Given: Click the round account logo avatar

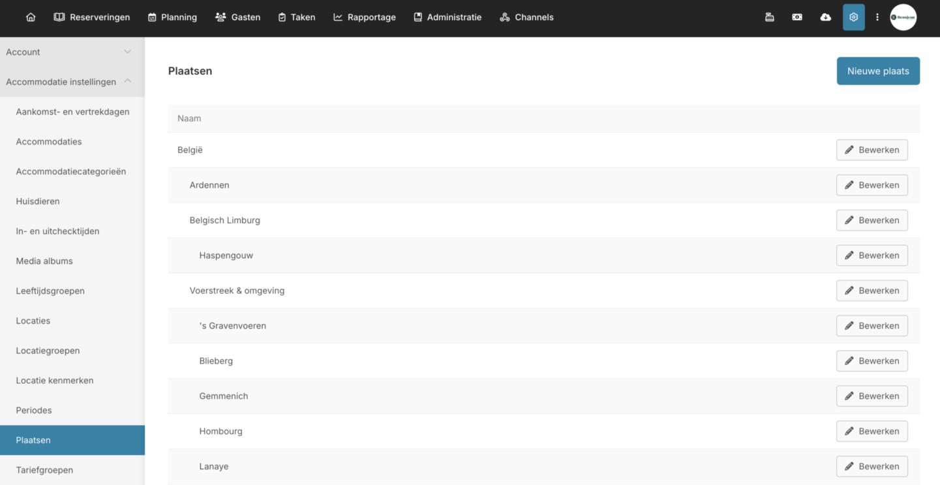Looking at the screenshot, I should click(x=903, y=18).
